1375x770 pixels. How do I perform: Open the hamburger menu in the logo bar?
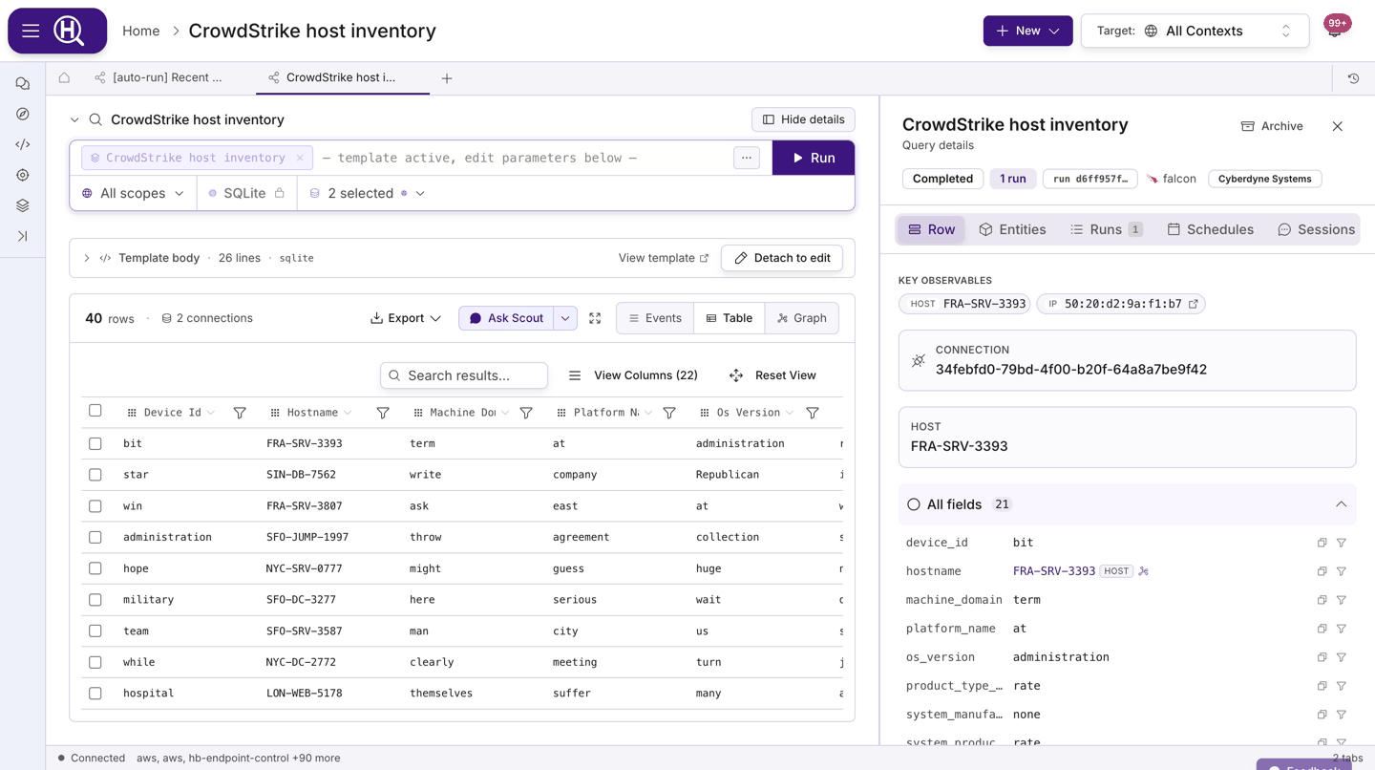coord(31,31)
